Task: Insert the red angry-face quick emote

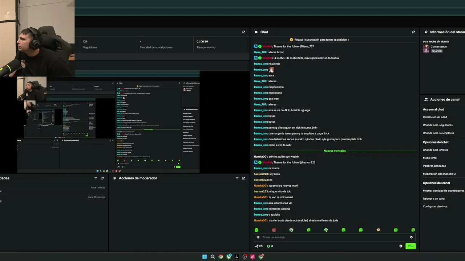Action: 274,230
